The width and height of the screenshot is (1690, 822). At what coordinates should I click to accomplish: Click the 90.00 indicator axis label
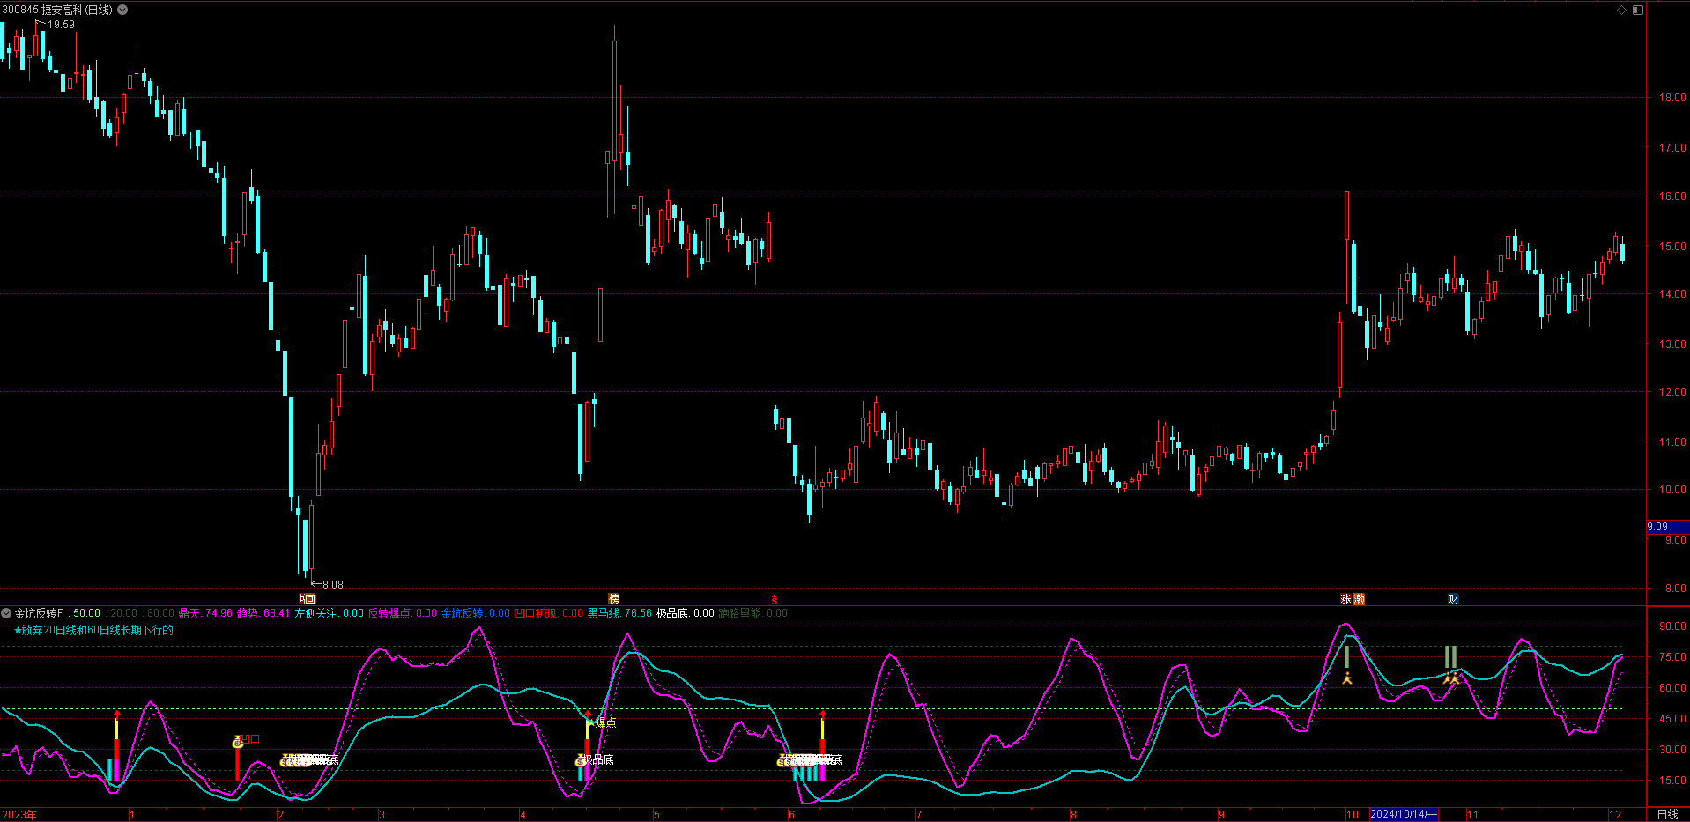[1672, 626]
